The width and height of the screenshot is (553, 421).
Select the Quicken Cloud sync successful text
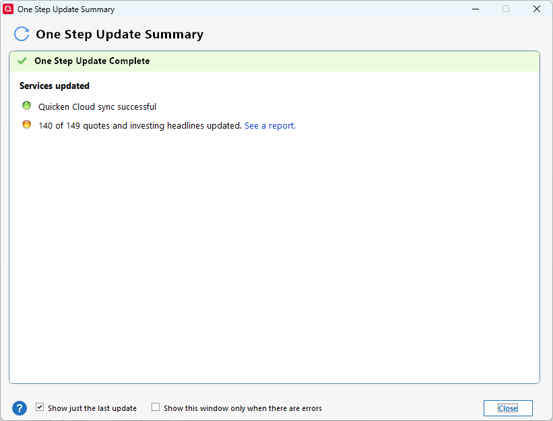(x=98, y=106)
